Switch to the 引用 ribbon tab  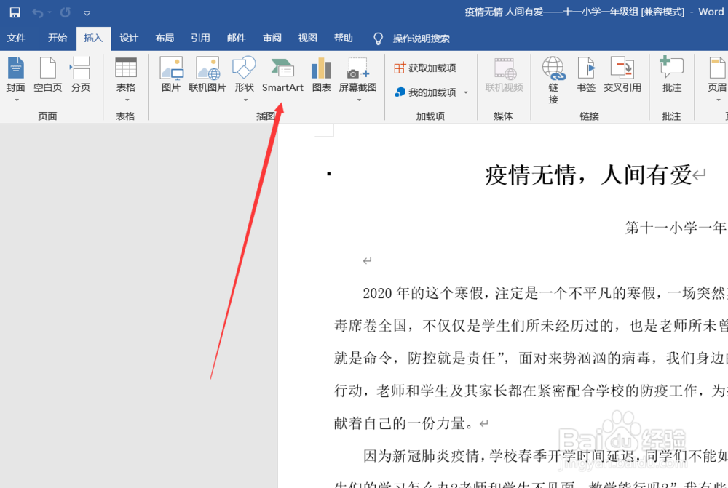point(201,38)
